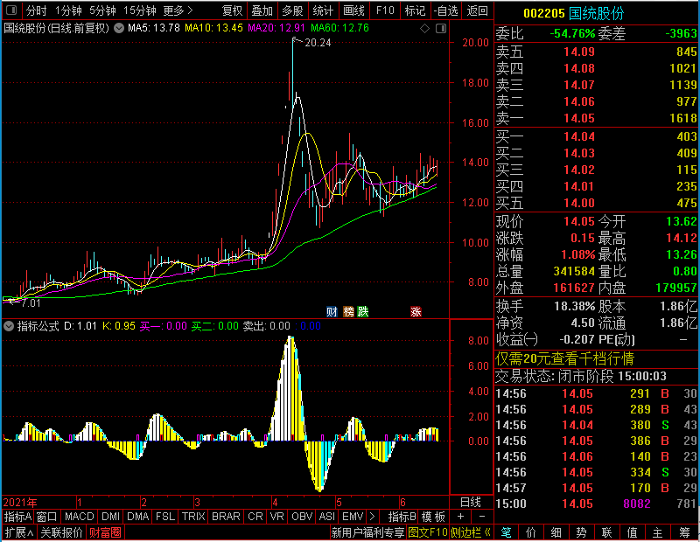Click the 财 marker on the chart
Image resolution: width=700 pixels, height=542 pixels.
click(332, 311)
